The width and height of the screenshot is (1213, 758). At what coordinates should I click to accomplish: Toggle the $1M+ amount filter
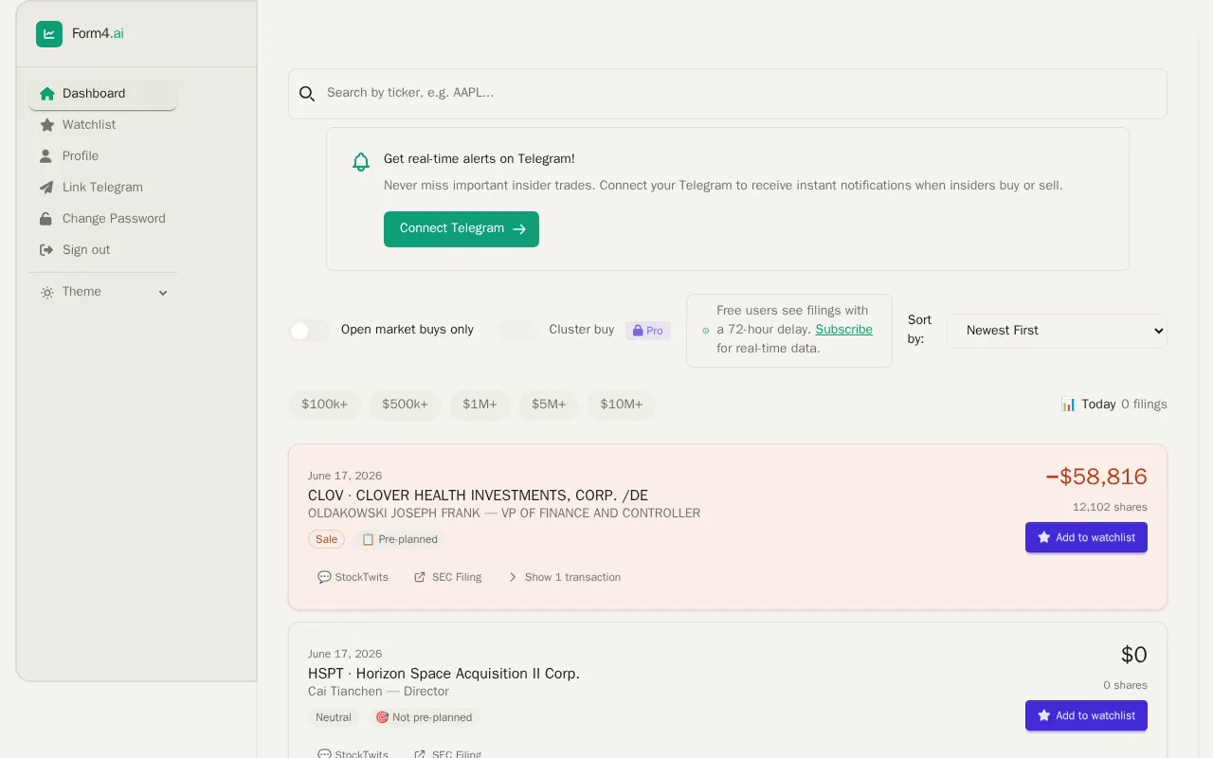coord(480,405)
